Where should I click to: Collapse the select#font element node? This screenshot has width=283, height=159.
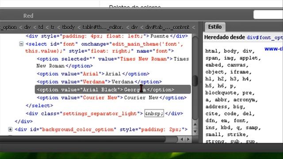coord(21,44)
